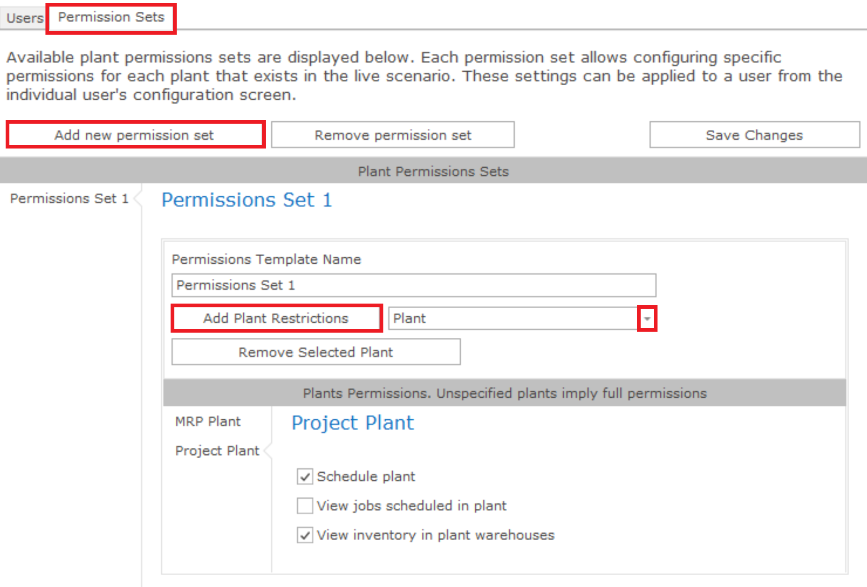Click Remove Selected Plant button
This screenshot has width=867, height=587.
point(316,352)
